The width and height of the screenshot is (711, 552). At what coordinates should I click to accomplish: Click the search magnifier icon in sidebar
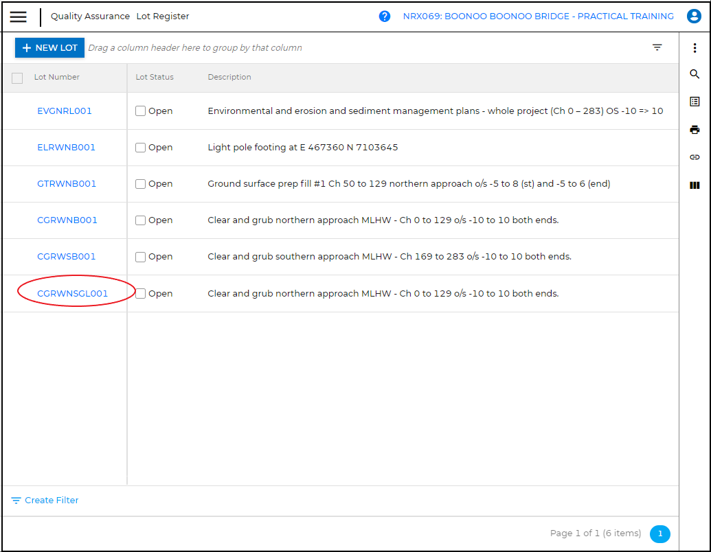tap(695, 74)
